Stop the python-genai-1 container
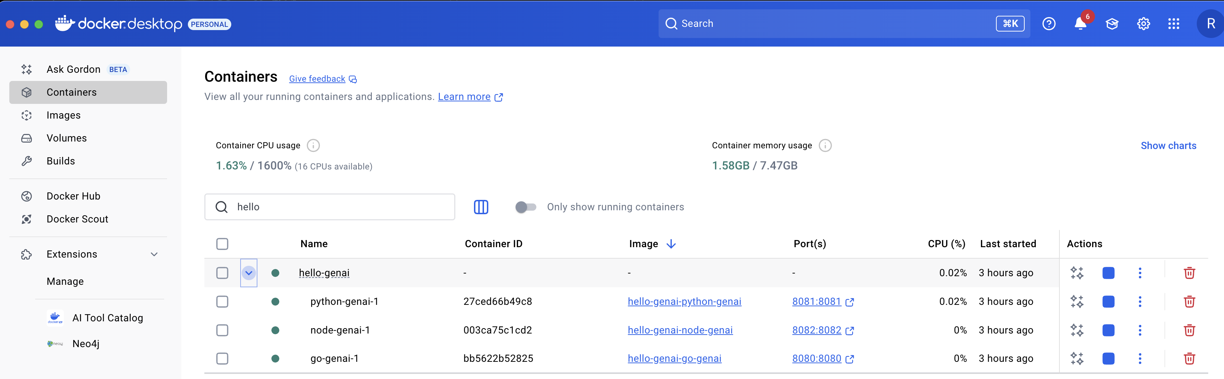The width and height of the screenshot is (1224, 379). tap(1109, 302)
